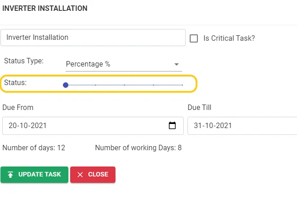Open the Due From calendar picker icon
This screenshot has height=200, width=297.
click(172, 126)
